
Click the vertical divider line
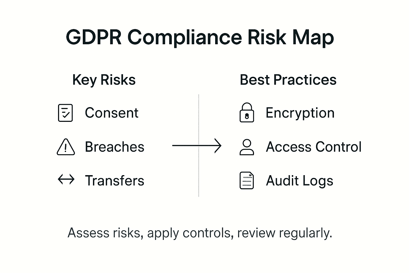[x=199, y=173]
